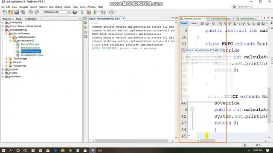Click the Find Selection magnifier icon in editor toolbar

pyautogui.click(x=221, y=23)
